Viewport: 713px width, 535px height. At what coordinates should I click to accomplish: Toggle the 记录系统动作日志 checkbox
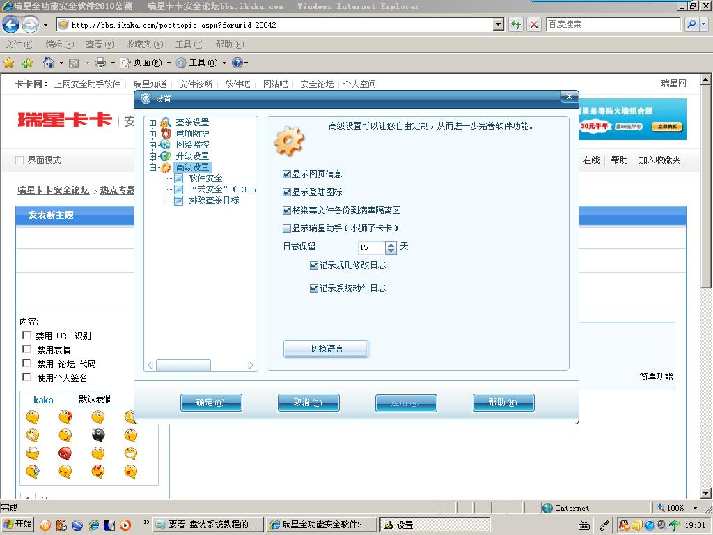point(314,288)
